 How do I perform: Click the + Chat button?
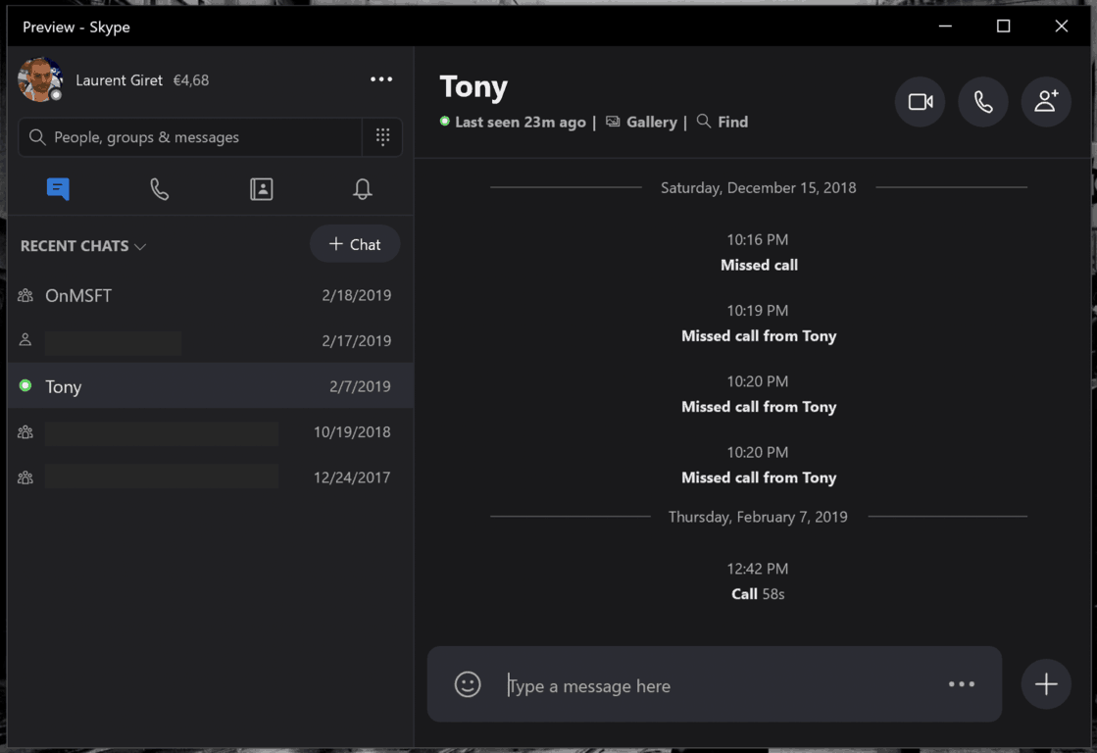coord(355,244)
